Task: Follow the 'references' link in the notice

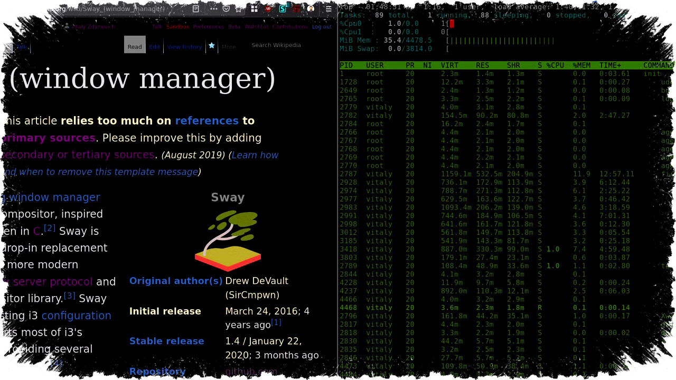Action: (206, 121)
